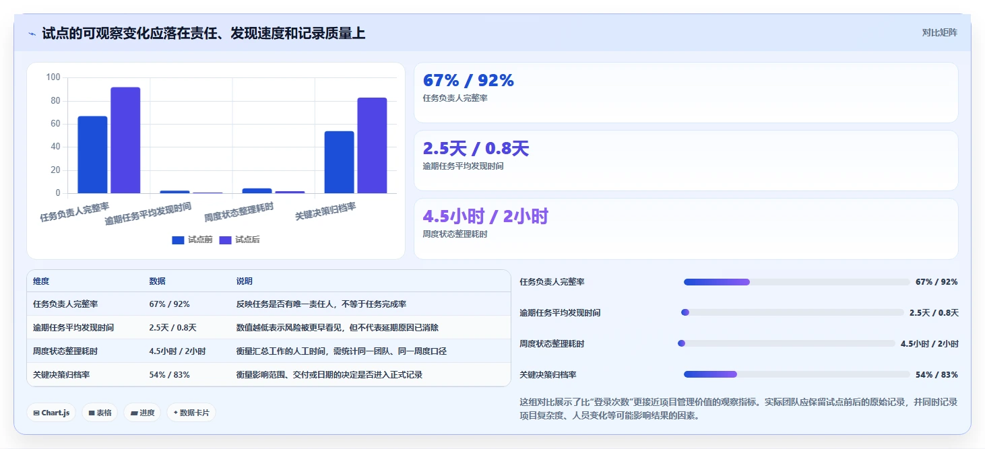Click the 表格 tag chip
This screenshot has height=449, width=985.
click(x=100, y=413)
